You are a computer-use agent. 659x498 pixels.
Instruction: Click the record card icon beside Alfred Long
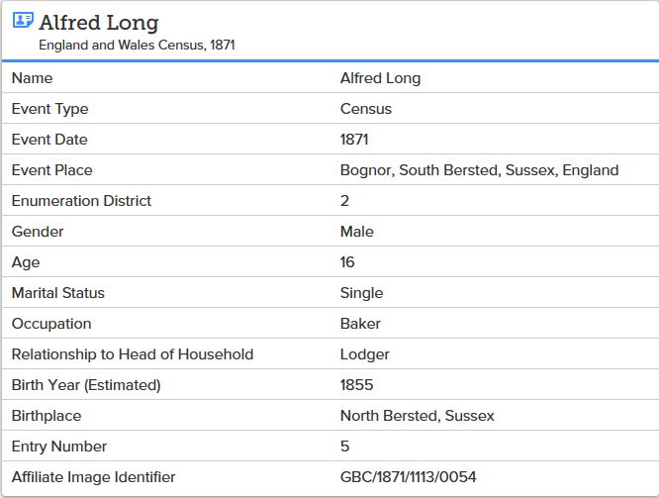[x=23, y=20]
